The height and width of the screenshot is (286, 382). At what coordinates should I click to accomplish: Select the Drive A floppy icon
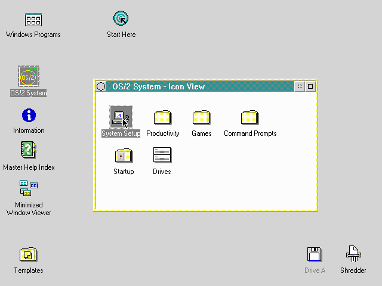(315, 254)
